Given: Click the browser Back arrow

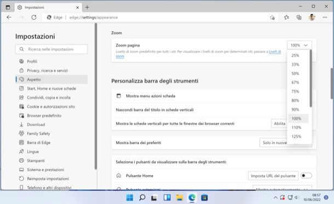Looking at the screenshot, I should 9,18.
